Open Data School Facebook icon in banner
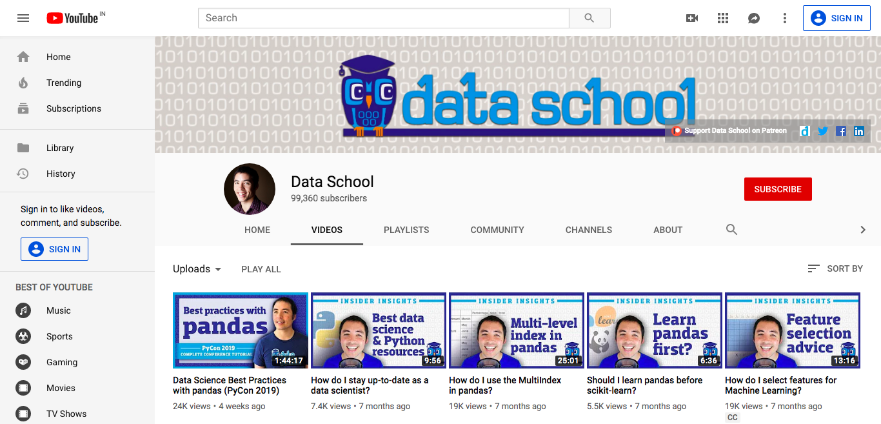 pos(841,131)
